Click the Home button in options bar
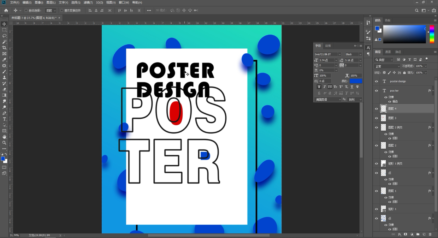 pos(6,11)
